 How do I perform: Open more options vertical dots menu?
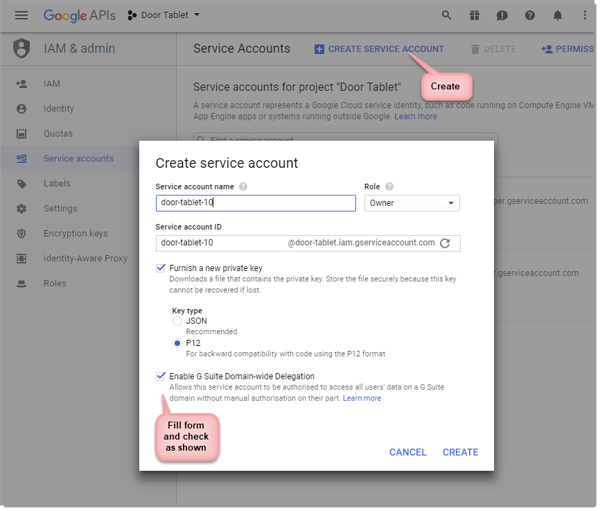(x=585, y=15)
